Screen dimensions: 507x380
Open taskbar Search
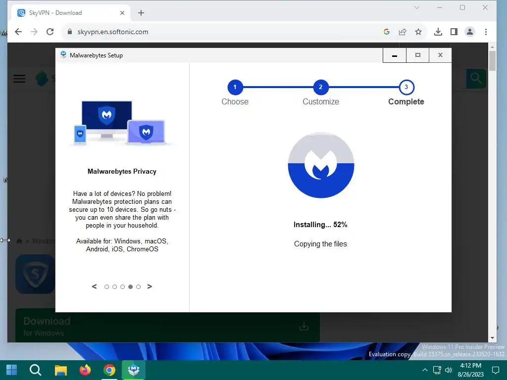pyautogui.click(x=36, y=370)
